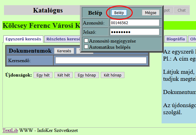Viewport: 196px width, 135px height.
Task: Focus the Azonosító input field
Action: click(x=134, y=23)
